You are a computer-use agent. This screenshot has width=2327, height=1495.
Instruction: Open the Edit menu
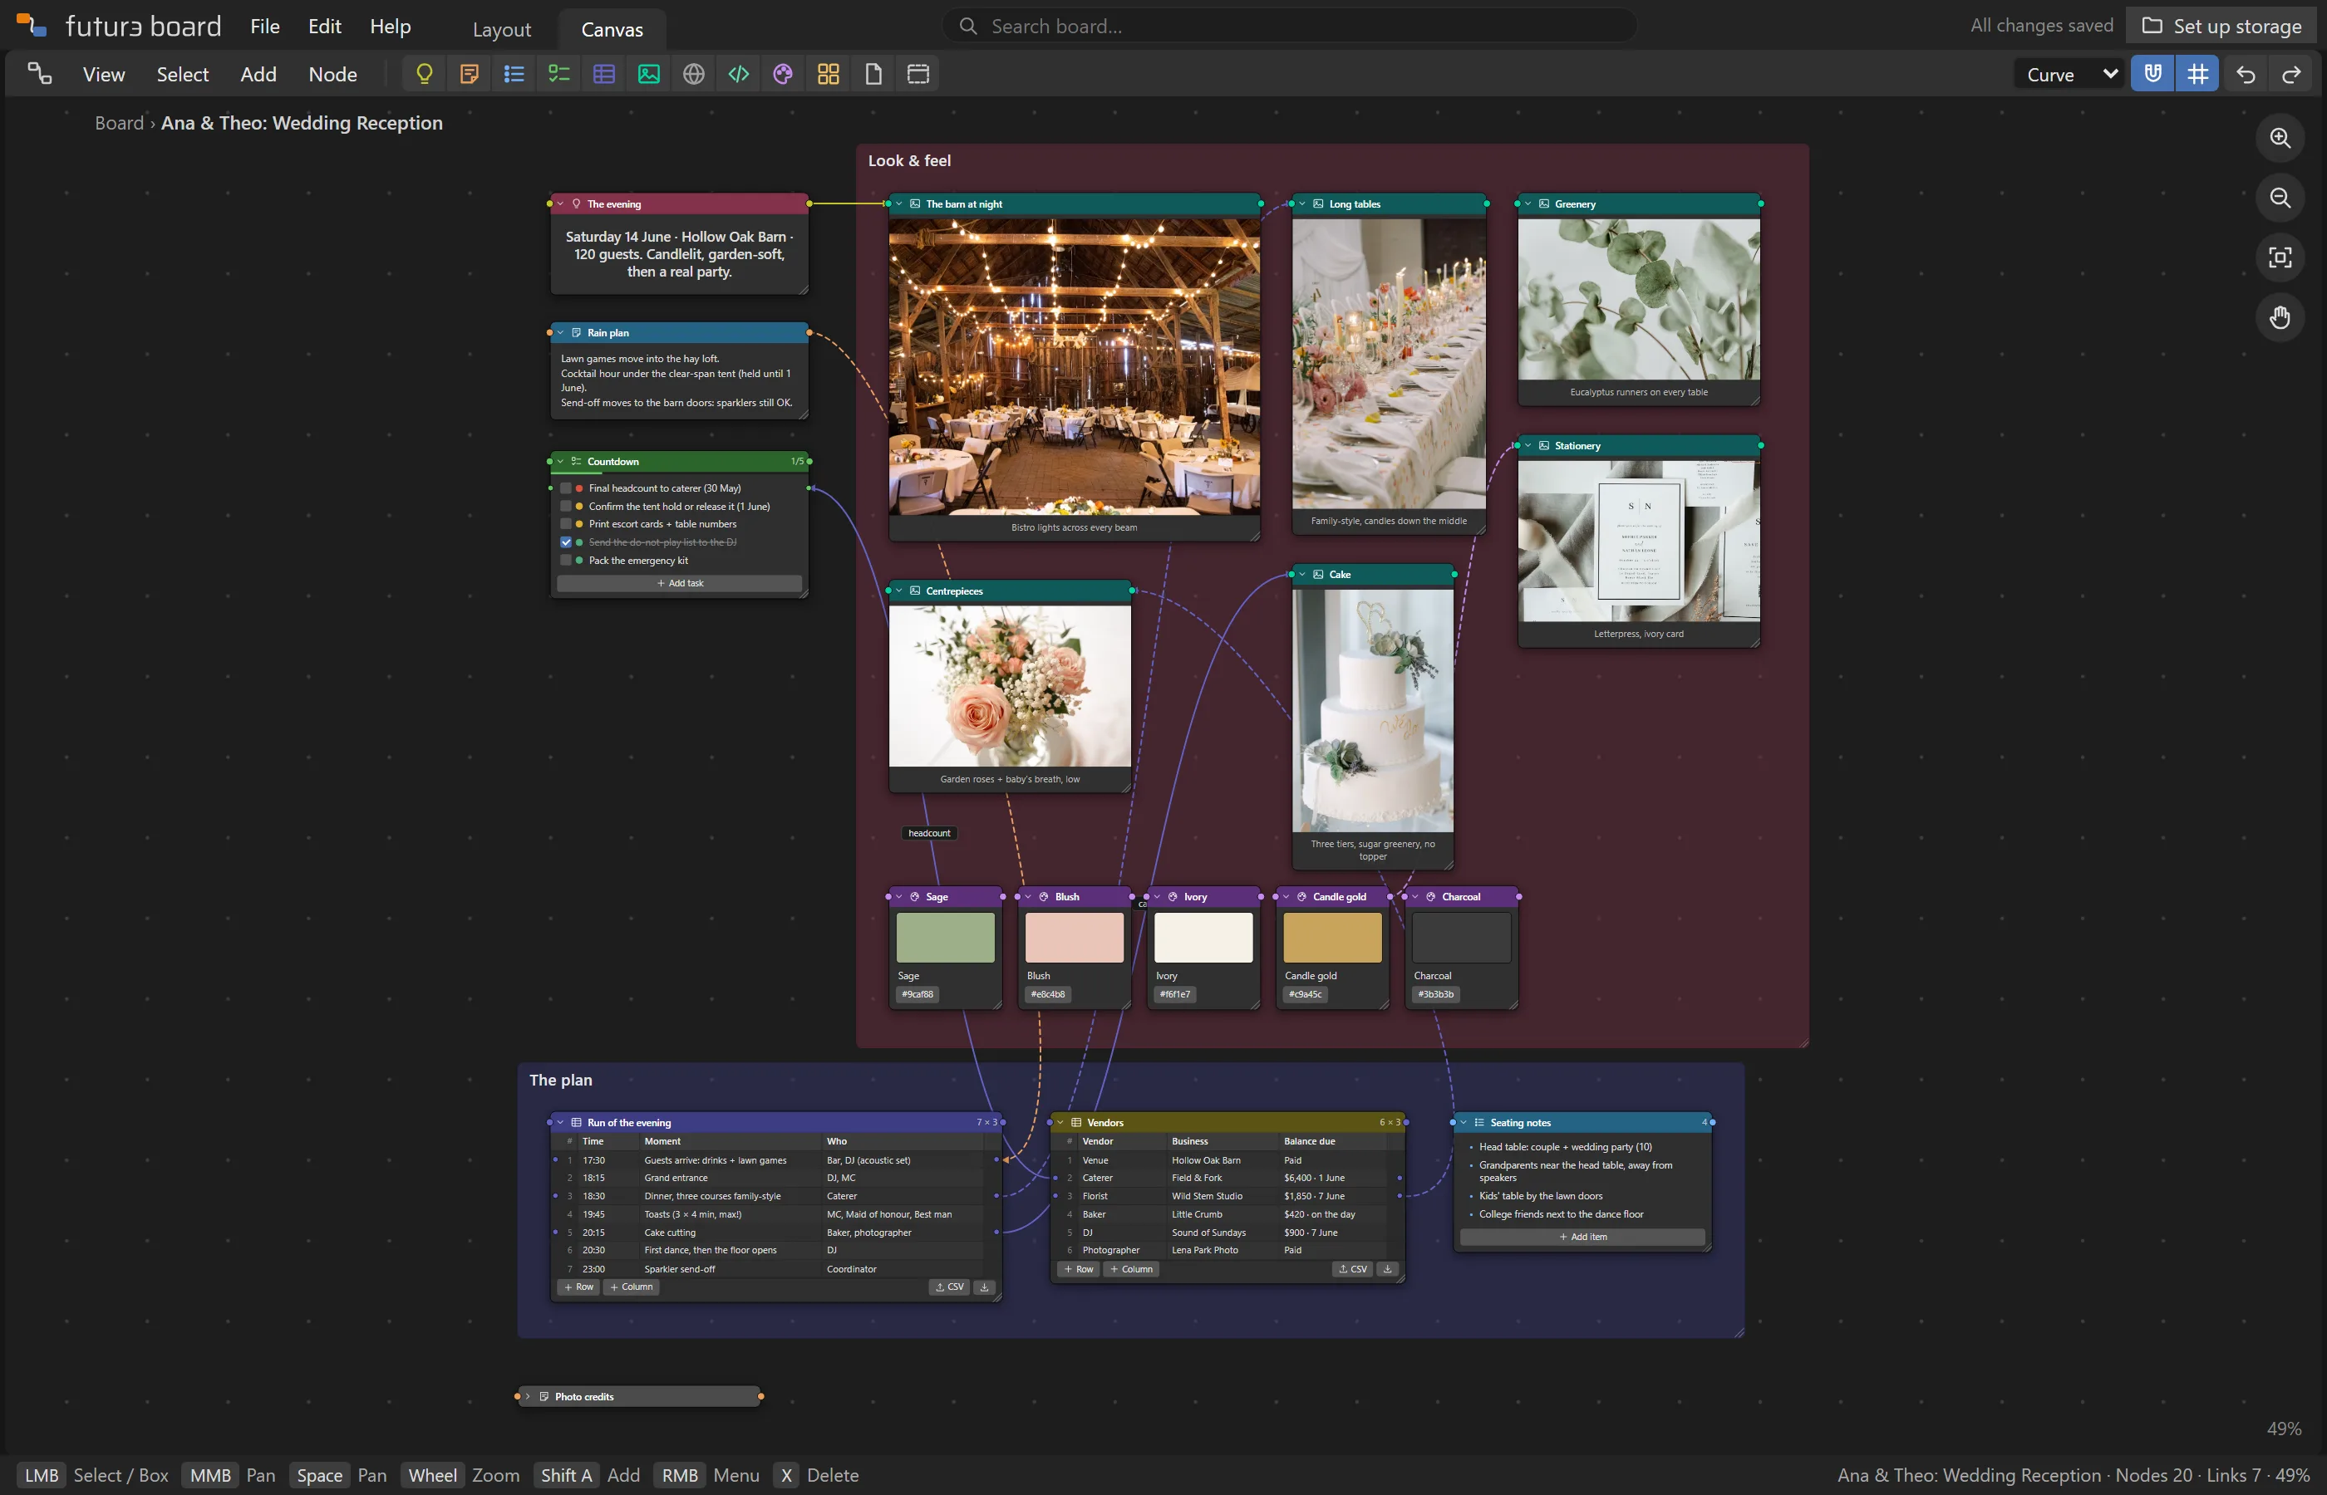click(x=324, y=27)
